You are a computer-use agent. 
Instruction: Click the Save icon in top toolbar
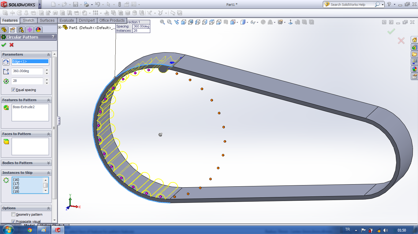[75, 4]
